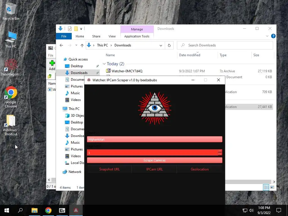
Task: Click the Explorer up arrow
Action: pos(82,45)
